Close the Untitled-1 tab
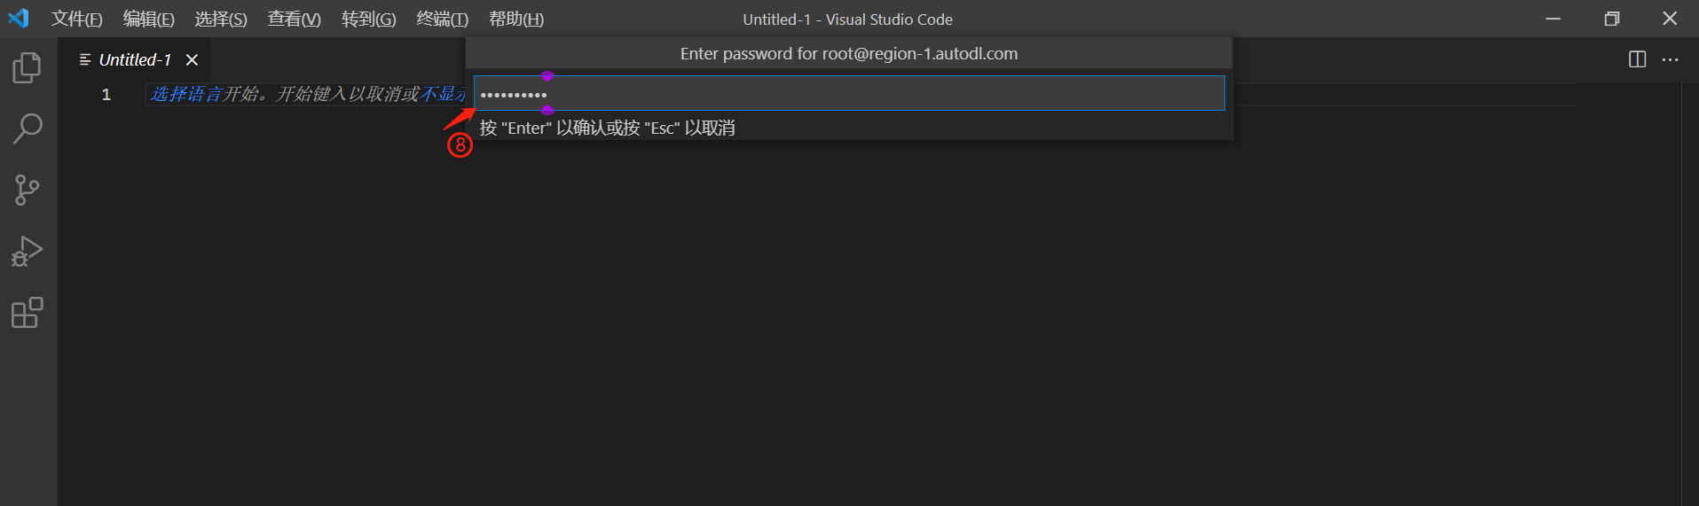 pyautogui.click(x=192, y=59)
